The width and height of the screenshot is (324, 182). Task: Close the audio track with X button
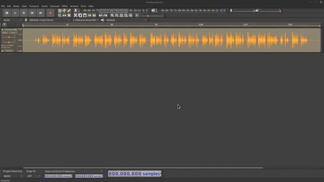(x=3, y=30)
